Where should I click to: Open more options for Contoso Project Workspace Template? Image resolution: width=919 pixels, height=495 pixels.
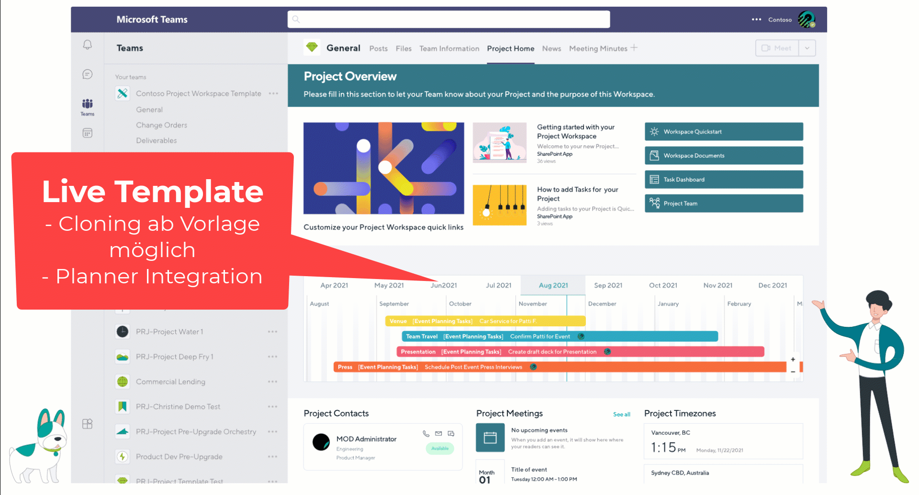(x=273, y=94)
